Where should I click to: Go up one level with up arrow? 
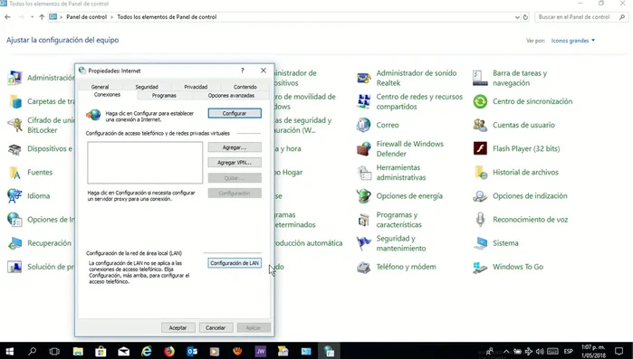tap(42, 17)
